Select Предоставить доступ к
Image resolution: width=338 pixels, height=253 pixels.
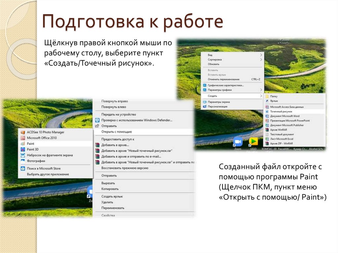pyautogui.click(x=118, y=140)
